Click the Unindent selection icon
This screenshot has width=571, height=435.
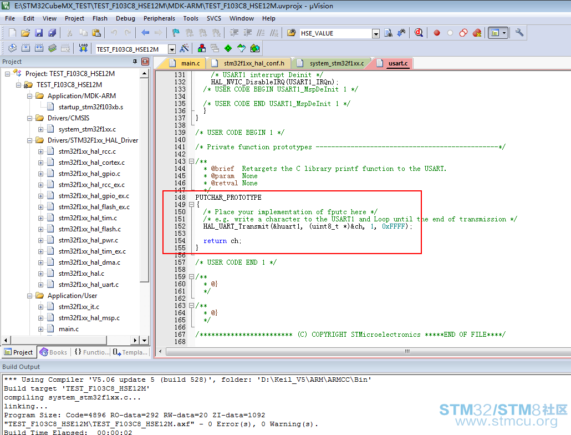pyautogui.click(x=248, y=33)
